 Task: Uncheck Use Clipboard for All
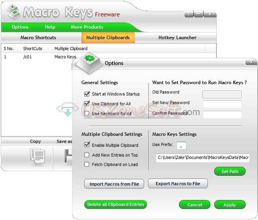[87, 104]
